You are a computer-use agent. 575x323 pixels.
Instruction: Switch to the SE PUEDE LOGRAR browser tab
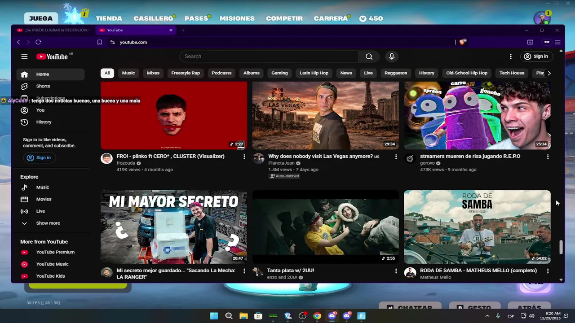(x=53, y=30)
